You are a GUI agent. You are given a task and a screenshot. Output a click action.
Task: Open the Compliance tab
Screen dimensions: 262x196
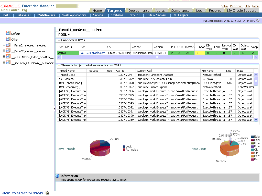[180, 10]
